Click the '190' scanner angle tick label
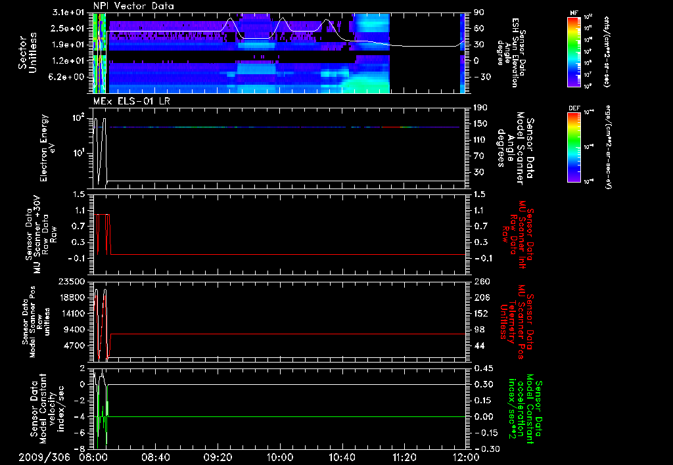The width and height of the screenshot is (673, 465). coord(480,107)
